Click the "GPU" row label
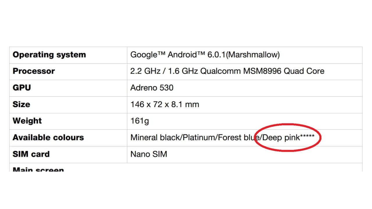The width and height of the screenshot is (372, 209). (22, 88)
